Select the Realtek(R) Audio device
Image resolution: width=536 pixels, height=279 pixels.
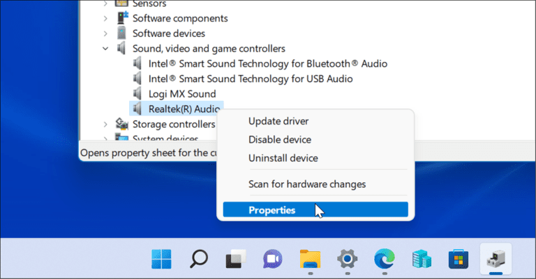[x=184, y=109]
